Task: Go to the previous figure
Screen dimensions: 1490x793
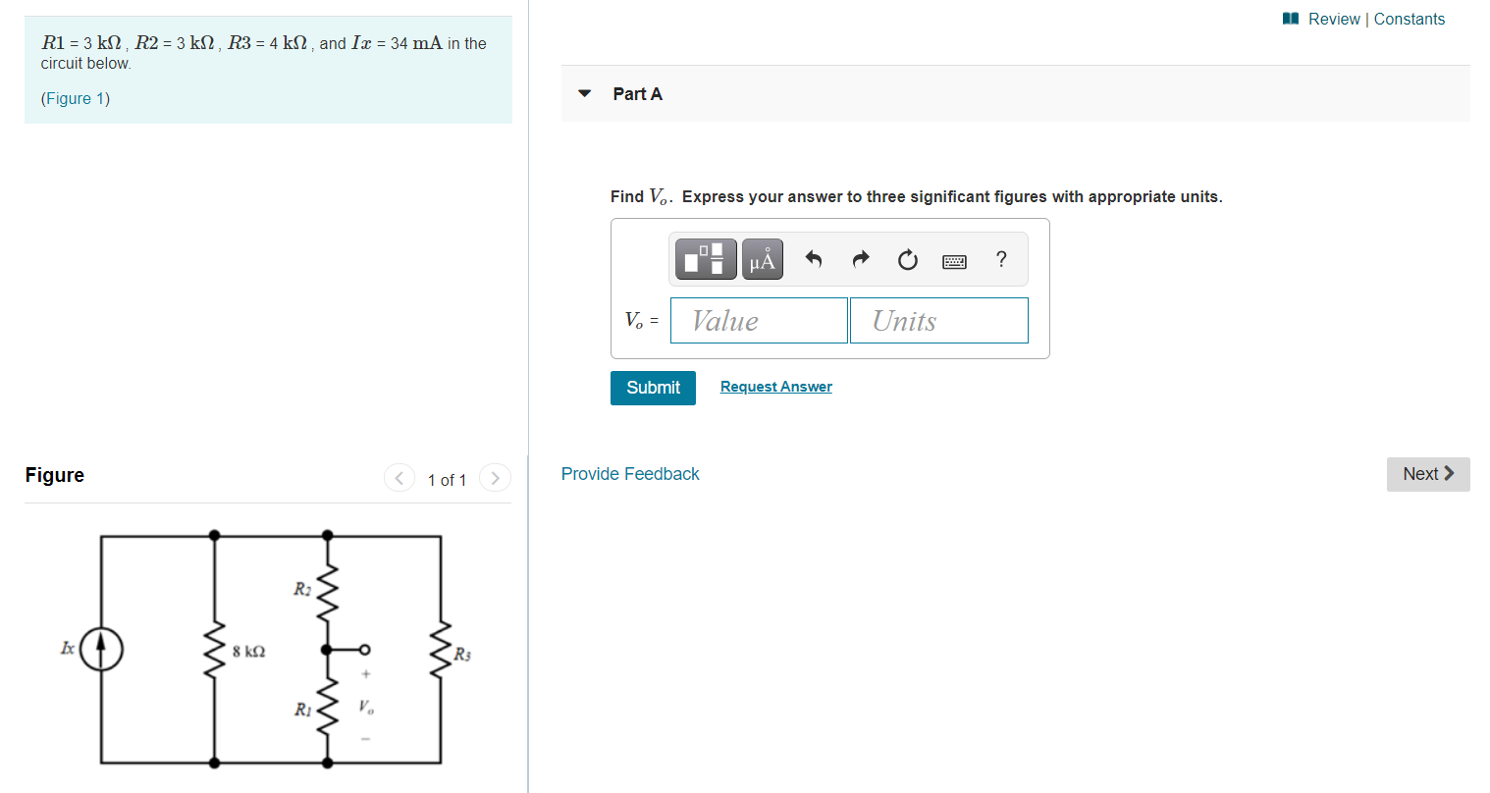Action: click(x=399, y=478)
